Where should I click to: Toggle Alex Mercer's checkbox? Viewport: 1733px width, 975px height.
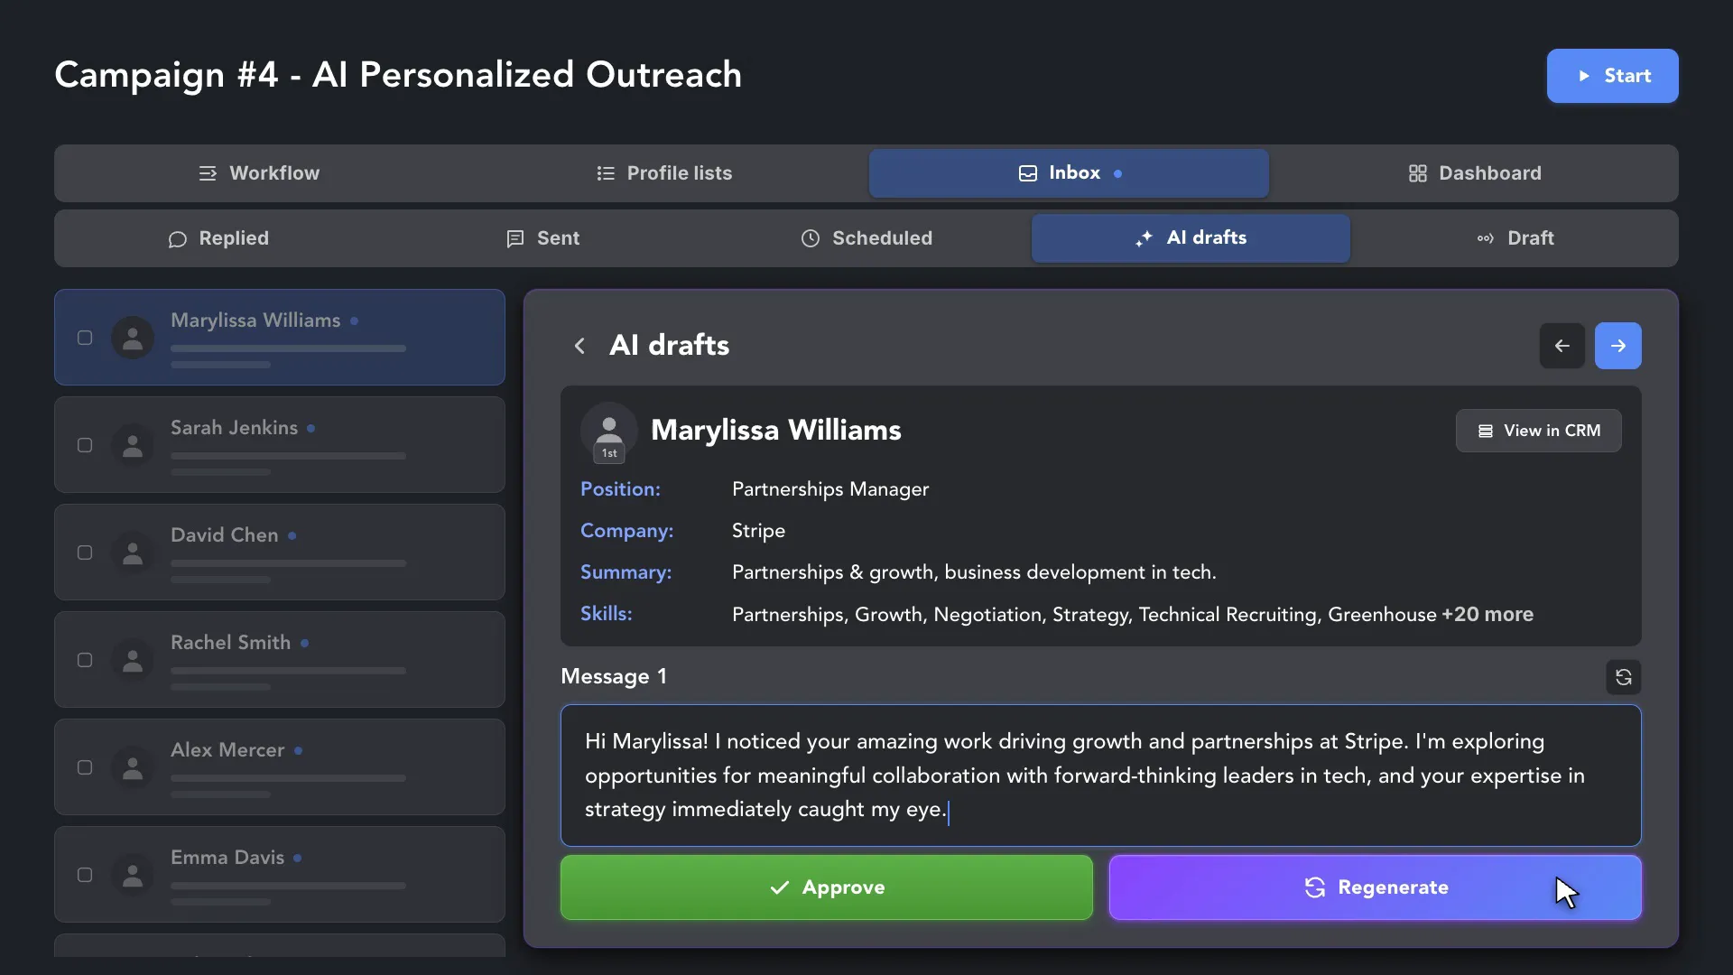85,767
